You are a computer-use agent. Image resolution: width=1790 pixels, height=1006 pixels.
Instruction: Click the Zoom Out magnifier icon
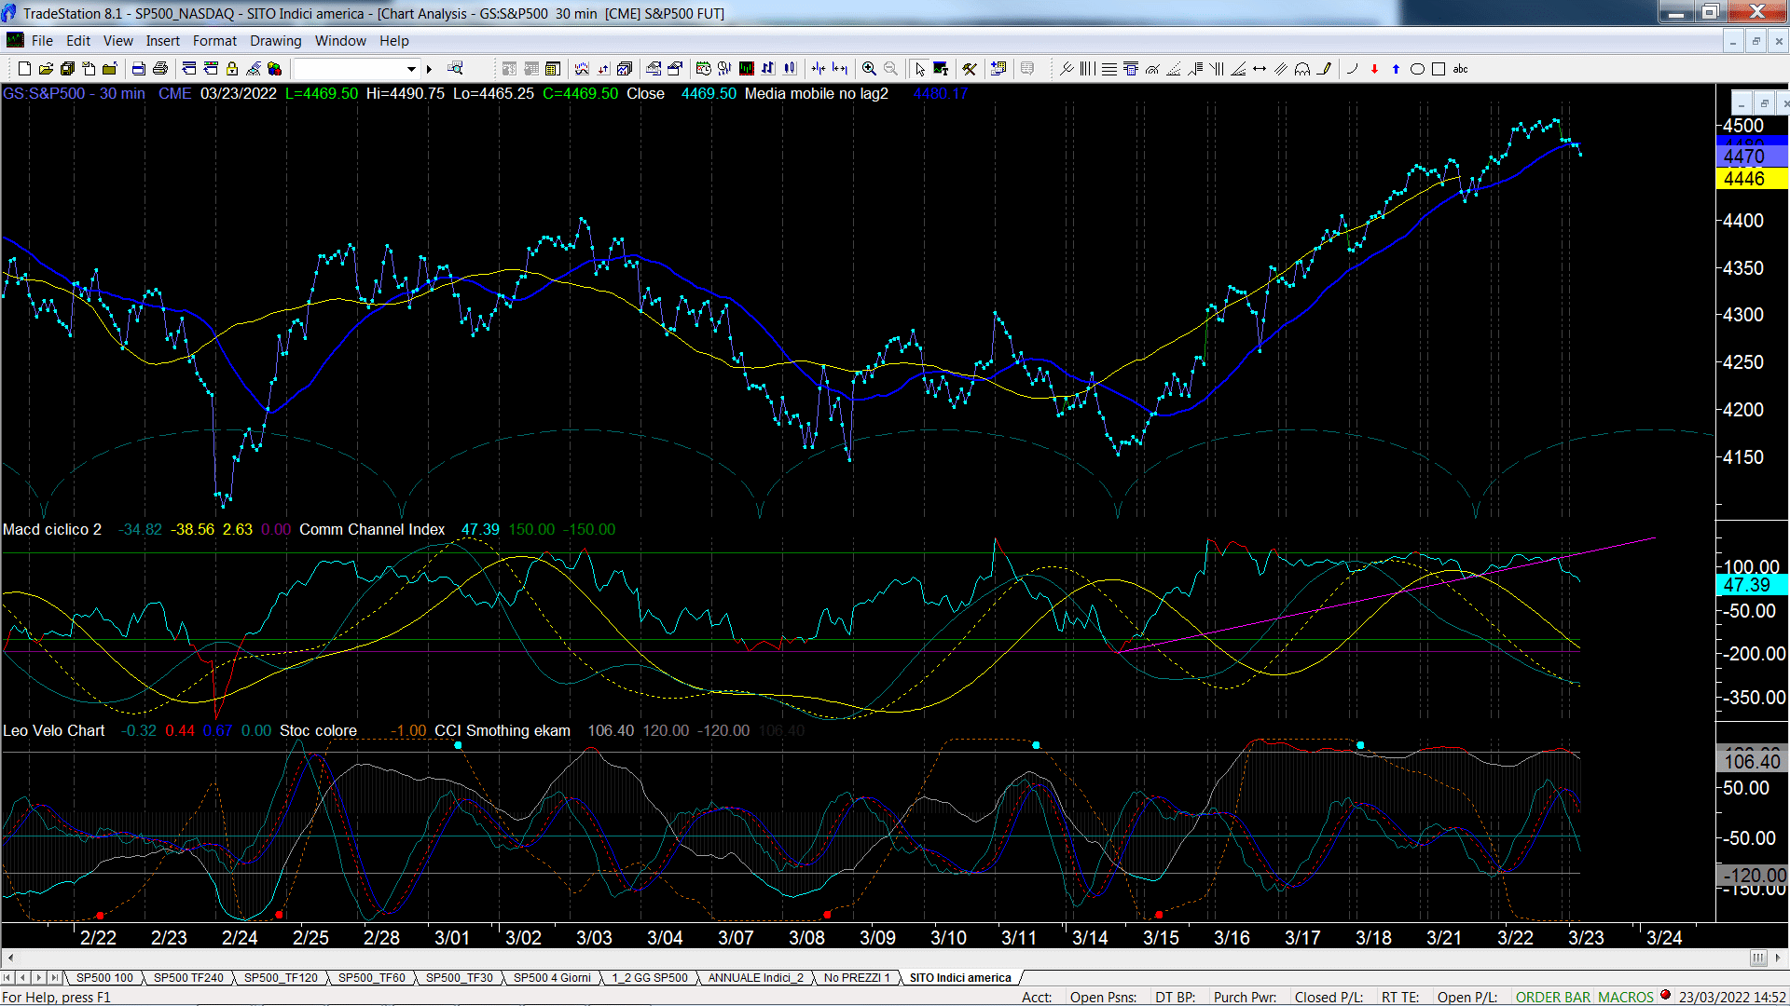(x=890, y=69)
